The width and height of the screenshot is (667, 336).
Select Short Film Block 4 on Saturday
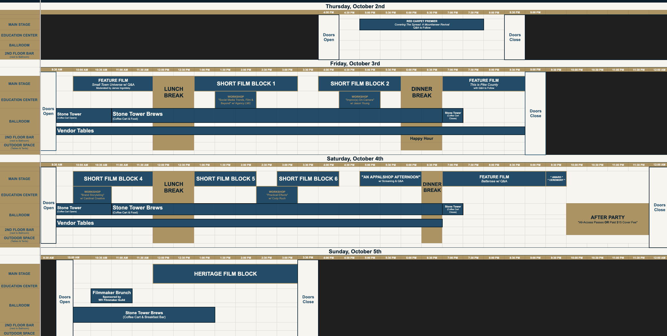pos(113,179)
